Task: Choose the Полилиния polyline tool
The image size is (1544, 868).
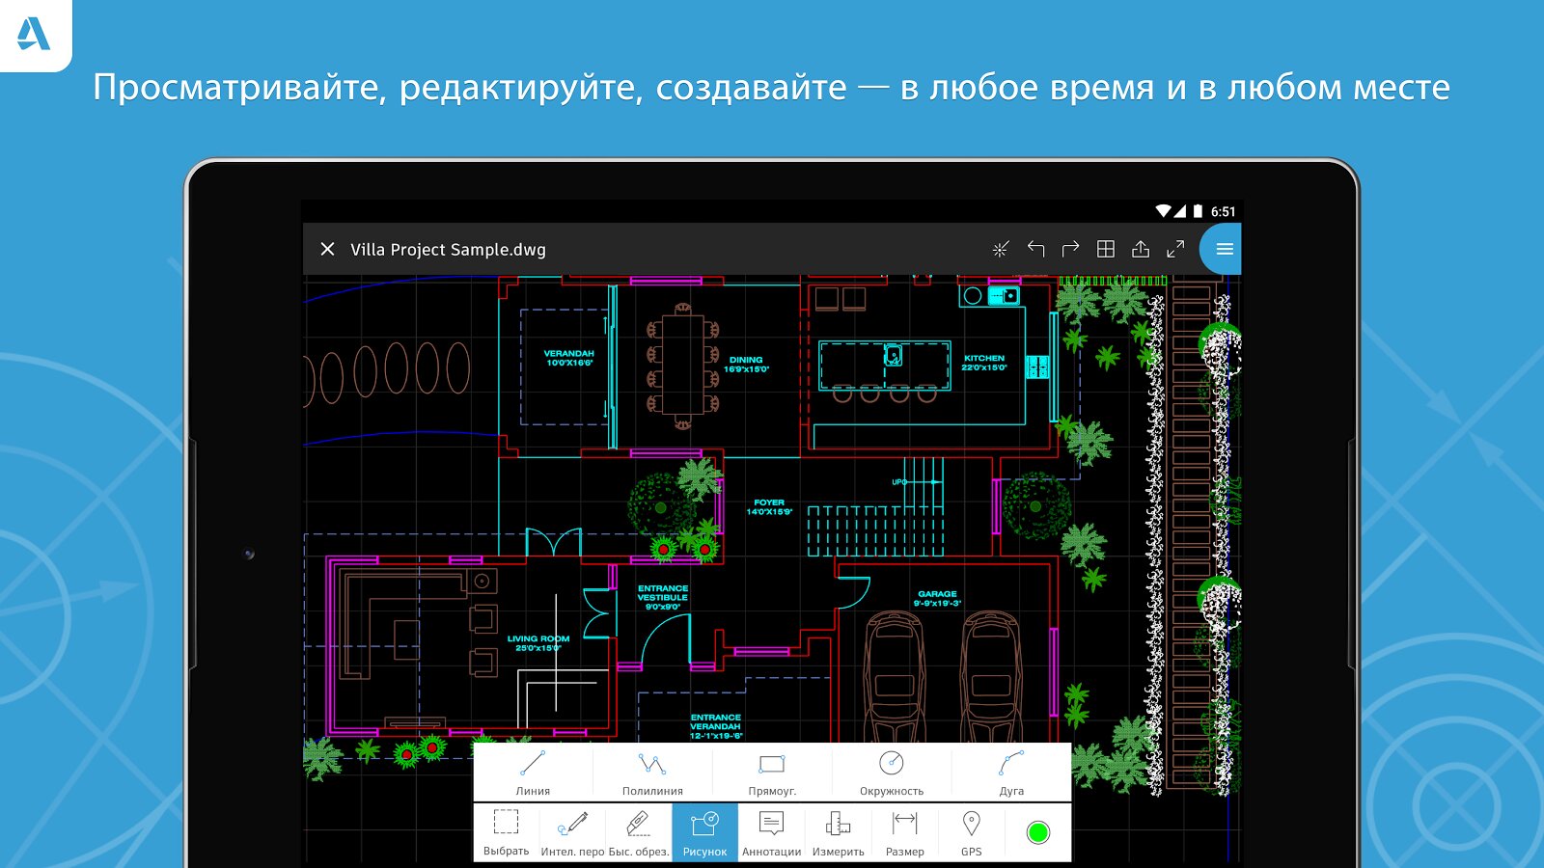Action: click(x=652, y=773)
